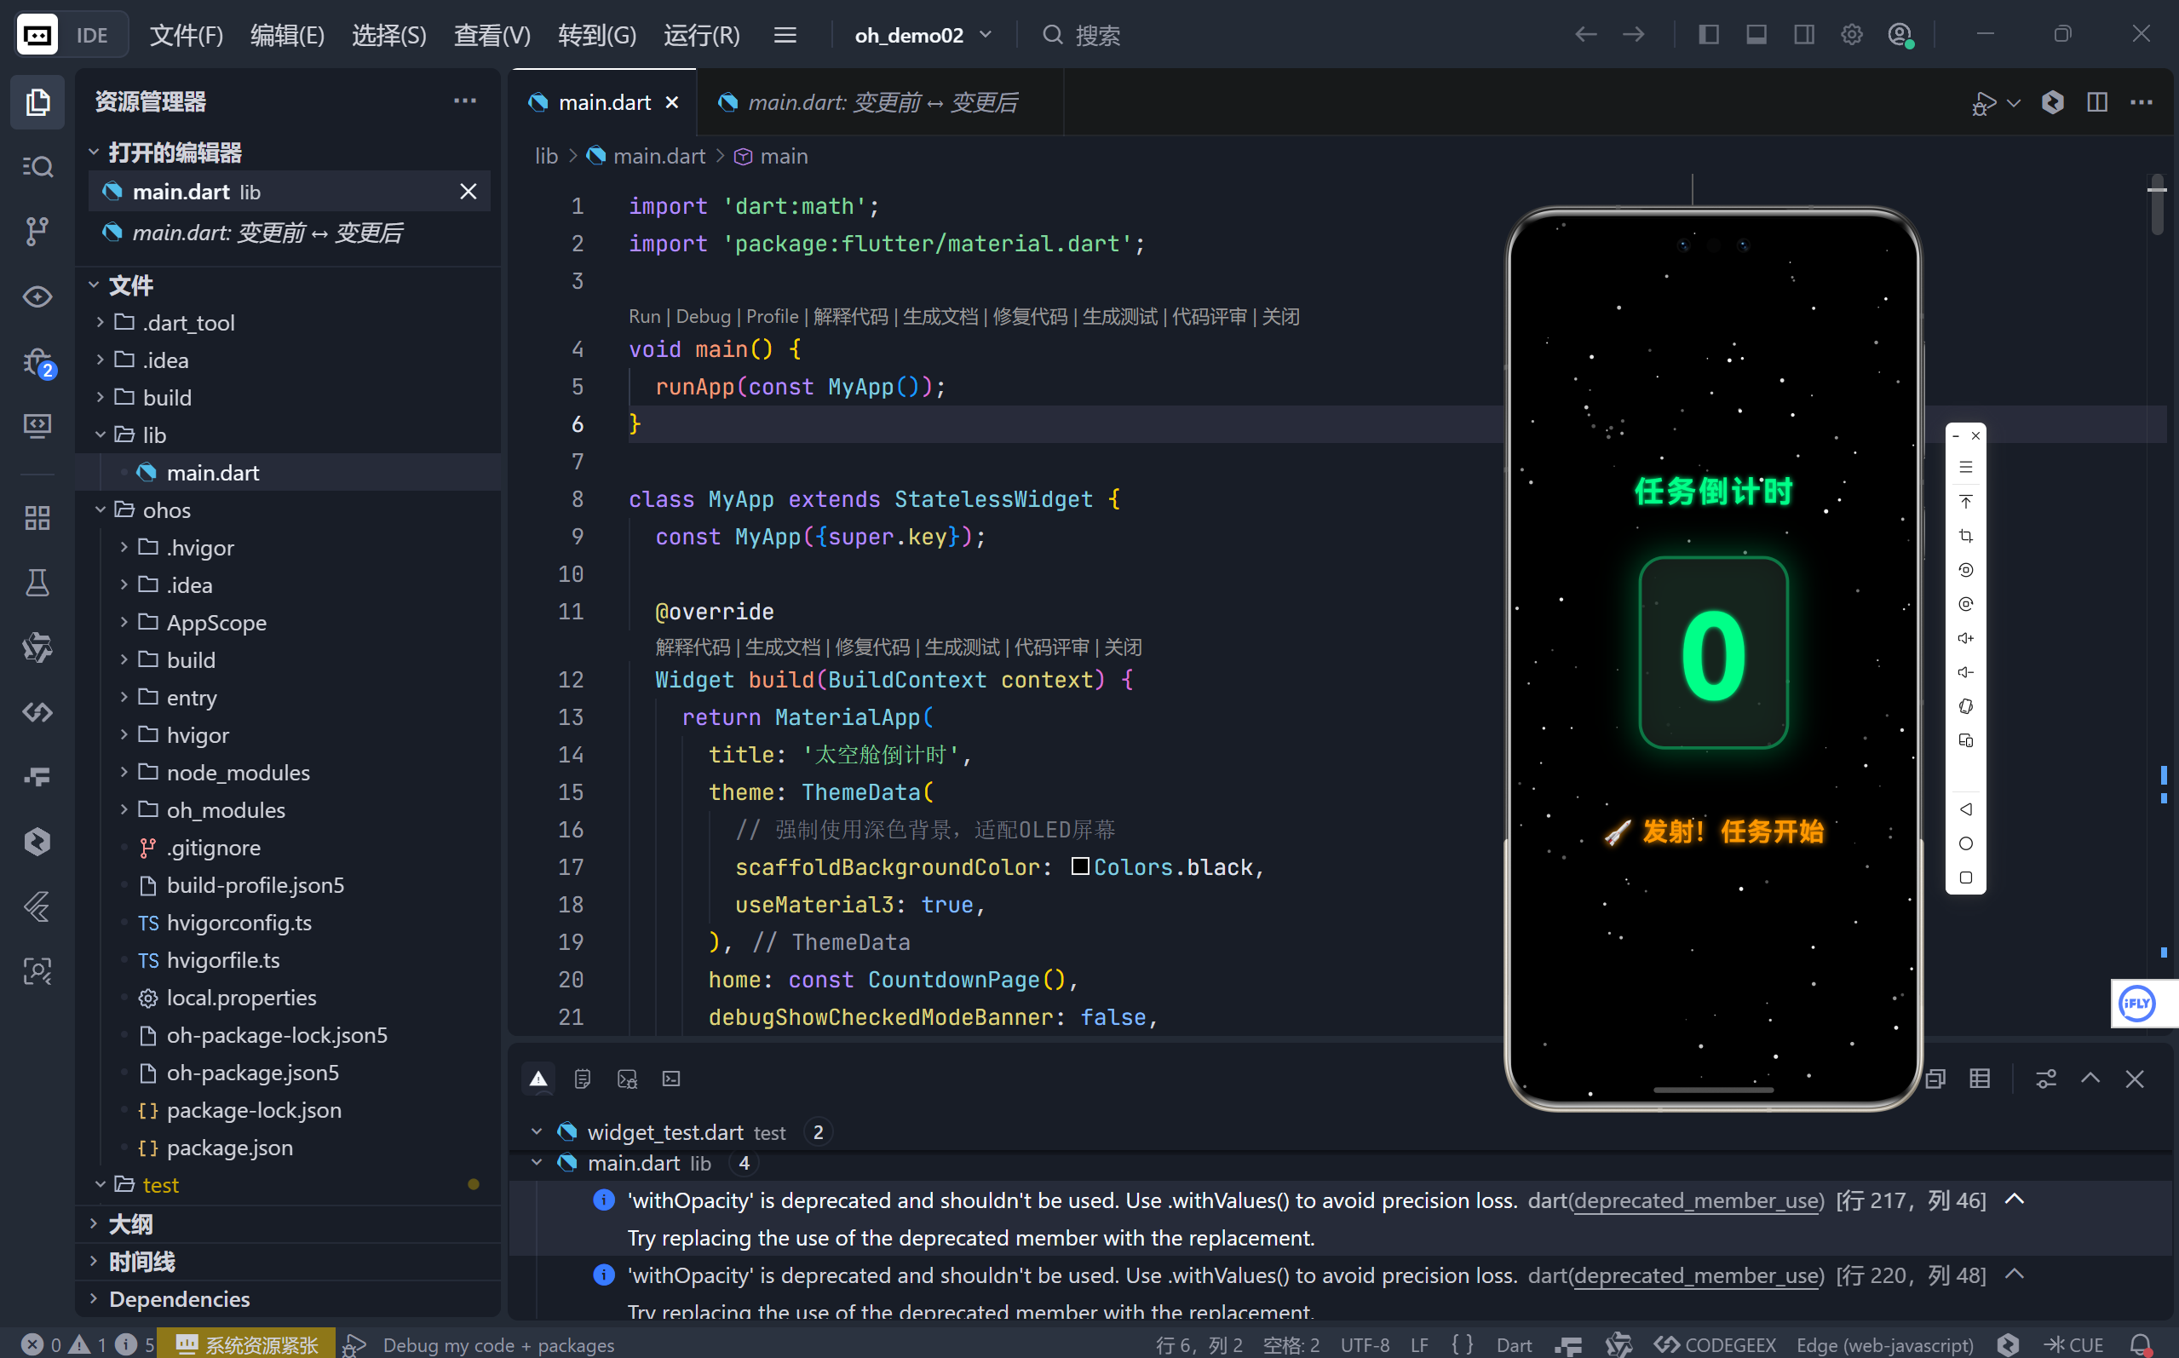
Task: Toggle bottom panel layout icon
Action: (x=1756, y=35)
